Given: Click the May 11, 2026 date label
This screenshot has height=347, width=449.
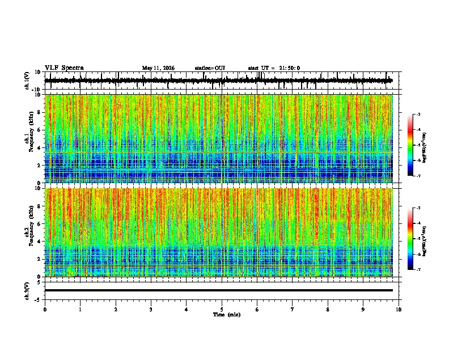Looking at the screenshot, I should point(158,68).
